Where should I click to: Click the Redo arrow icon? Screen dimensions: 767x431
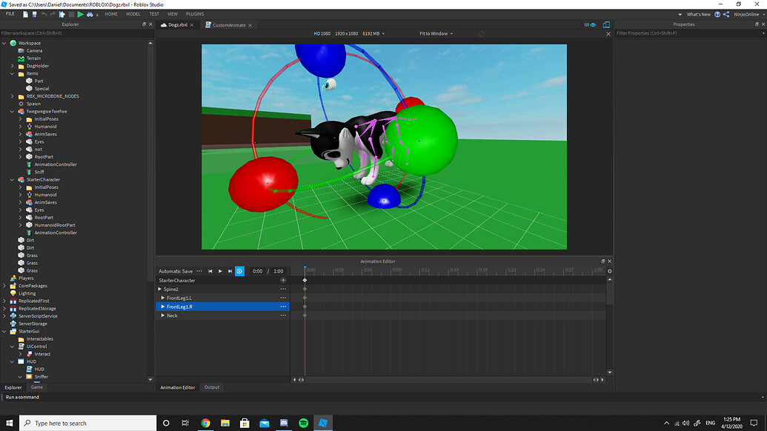point(53,14)
